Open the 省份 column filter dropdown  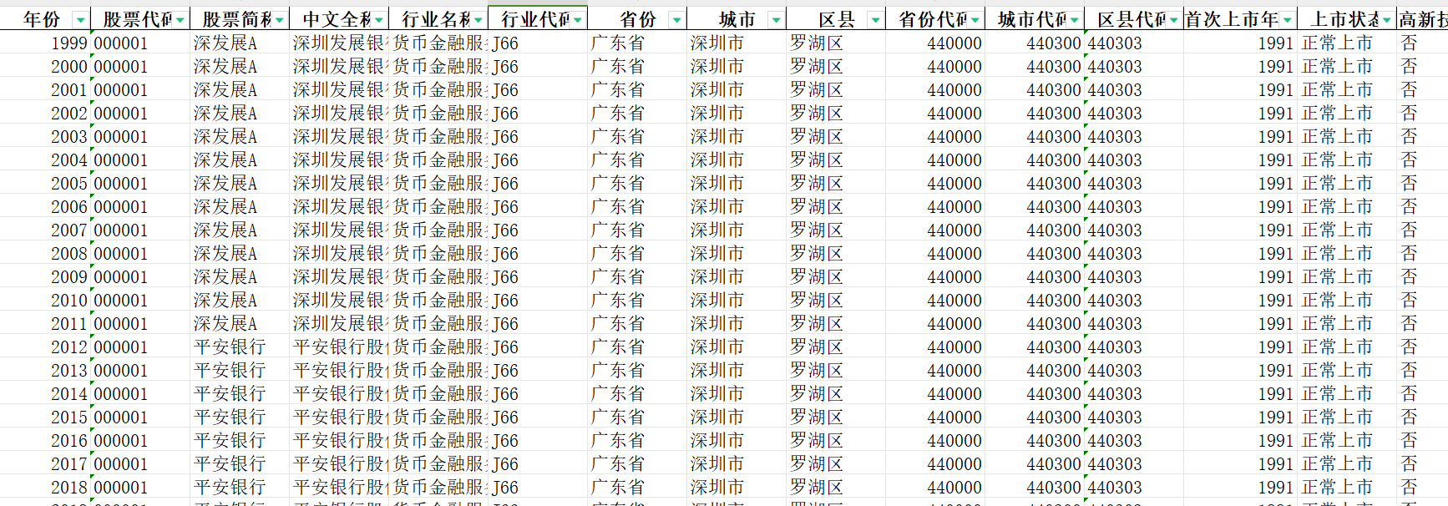pyautogui.click(x=677, y=19)
